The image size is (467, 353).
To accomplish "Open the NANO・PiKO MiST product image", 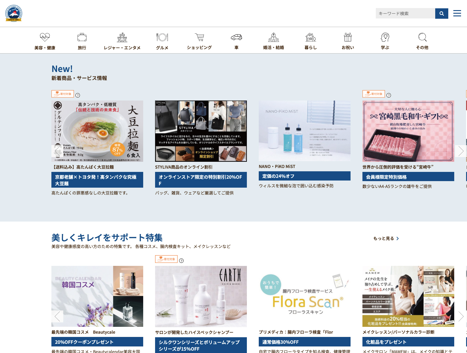I will click(305, 131).
